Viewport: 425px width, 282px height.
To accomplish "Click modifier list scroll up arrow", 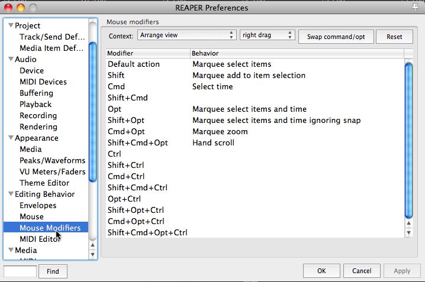I will pyautogui.click(x=408, y=223).
